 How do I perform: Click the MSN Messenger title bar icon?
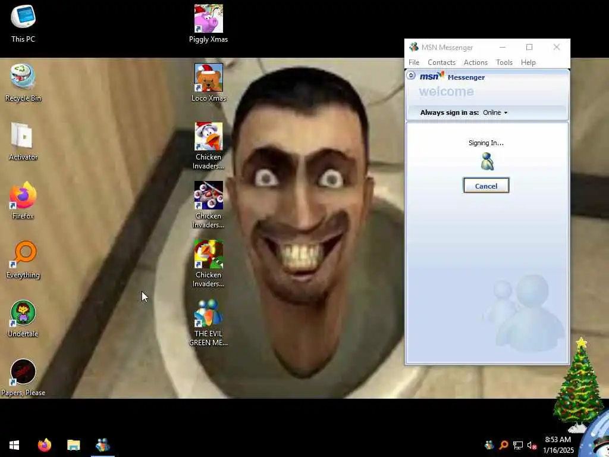click(414, 47)
